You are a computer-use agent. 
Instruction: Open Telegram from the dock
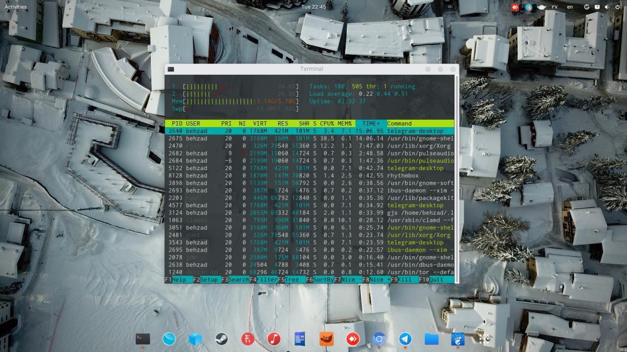point(405,339)
